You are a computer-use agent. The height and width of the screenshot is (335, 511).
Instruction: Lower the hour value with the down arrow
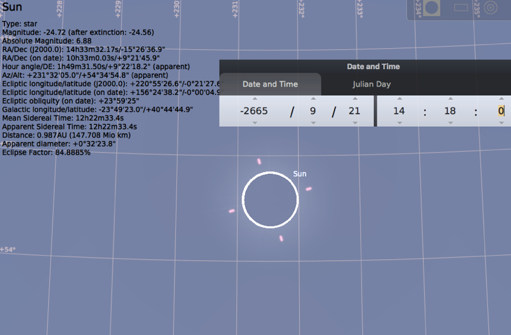(399, 123)
